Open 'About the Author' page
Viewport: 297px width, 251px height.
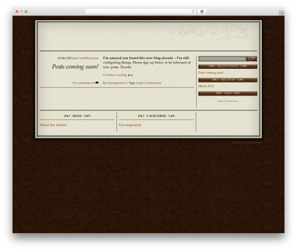(53, 125)
